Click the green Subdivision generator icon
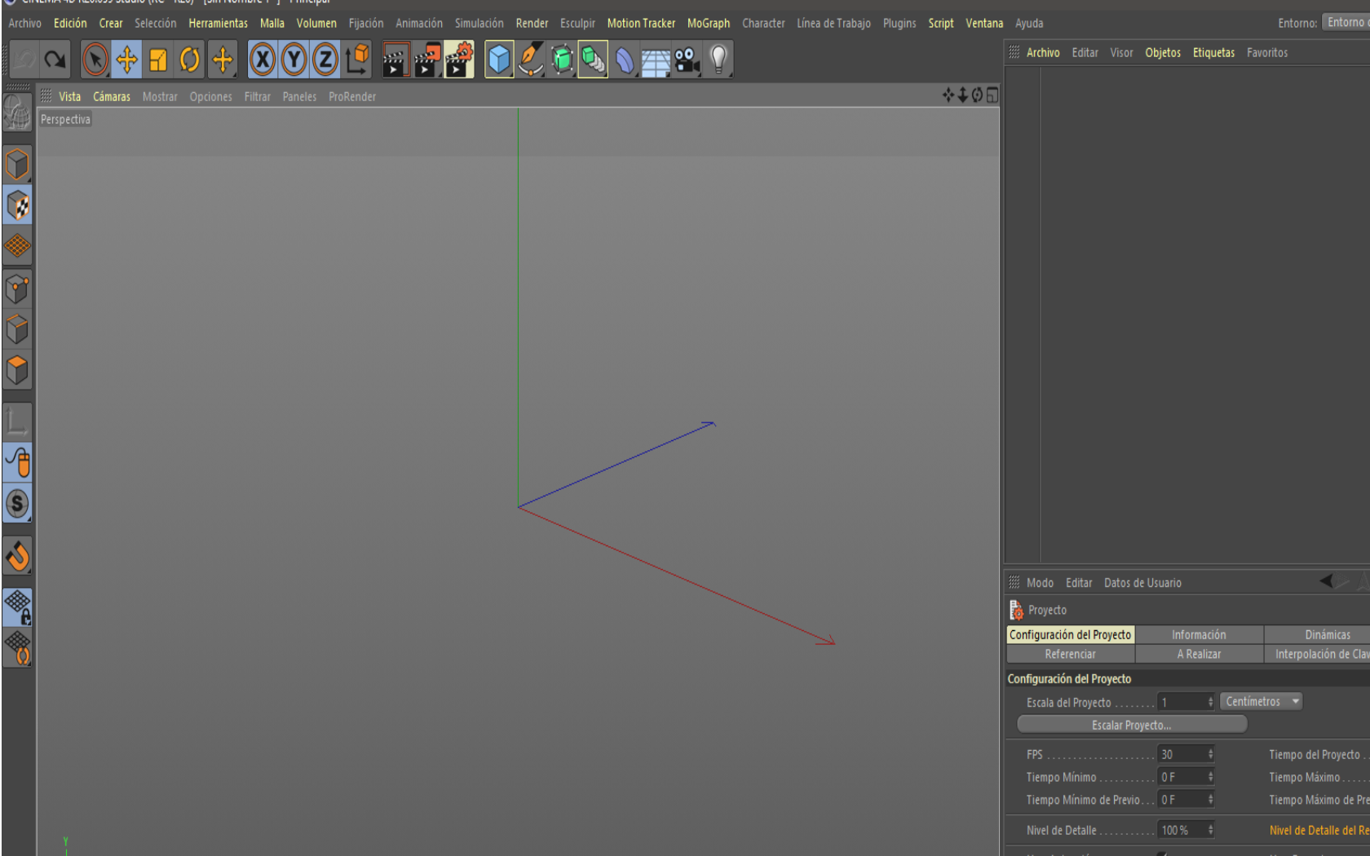1370x856 pixels. tap(562, 60)
